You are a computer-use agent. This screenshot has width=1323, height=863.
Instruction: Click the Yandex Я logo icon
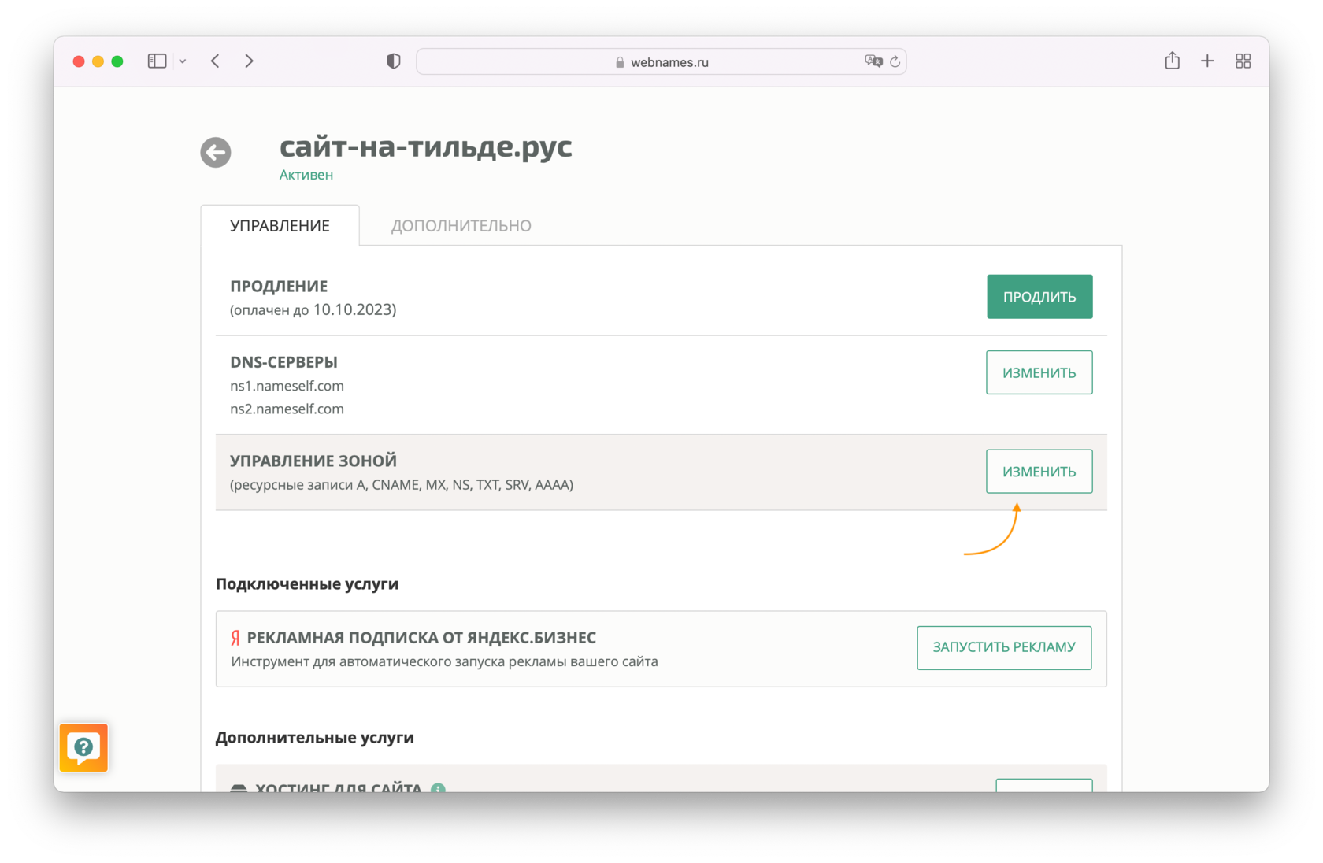pos(235,638)
